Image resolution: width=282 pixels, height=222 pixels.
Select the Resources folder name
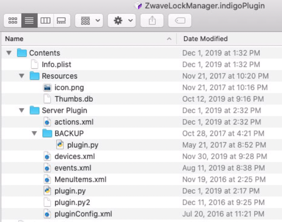[60, 76]
